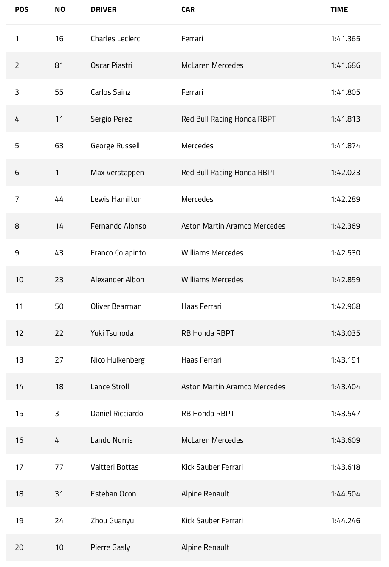Click the TIME column header
Image resolution: width=389 pixels, height=567 pixels.
[339, 9]
